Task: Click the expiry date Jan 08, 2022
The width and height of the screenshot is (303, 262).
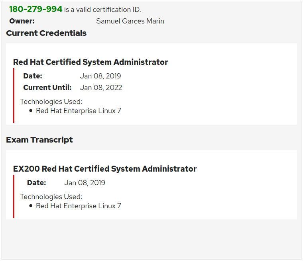Action: click(x=101, y=88)
